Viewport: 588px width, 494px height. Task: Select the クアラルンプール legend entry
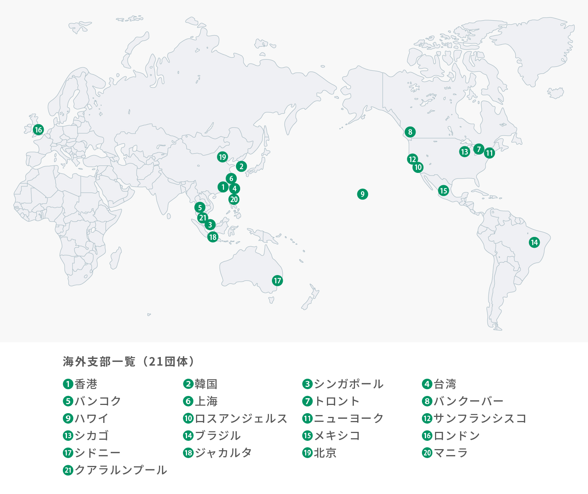120,470
